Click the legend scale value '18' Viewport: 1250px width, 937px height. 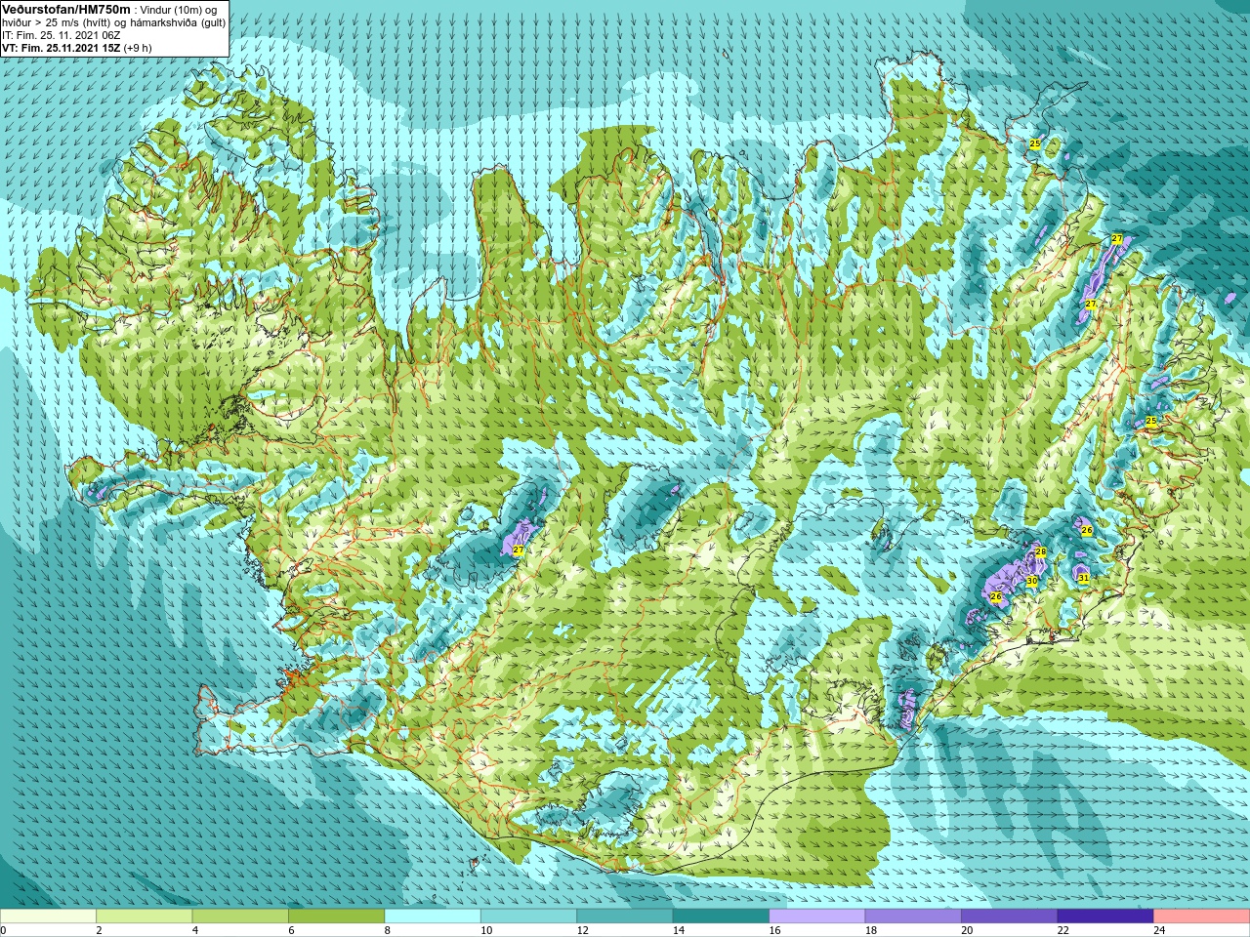point(870,930)
